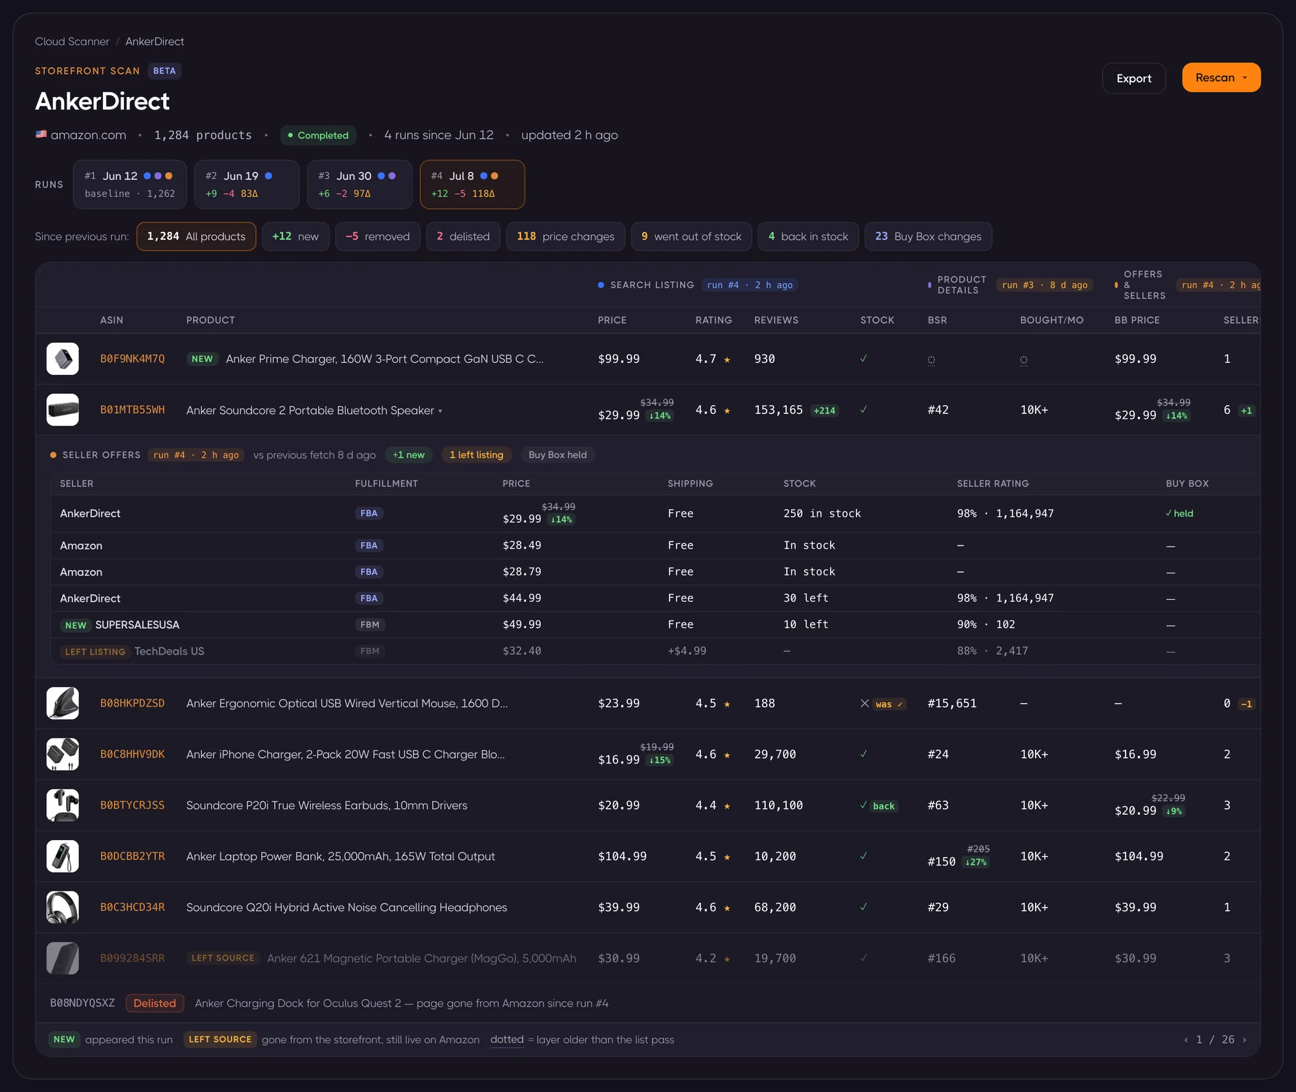Viewport: 1296px width, 1092px height.
Task: Click the BOUGHT/MO column header
Action: [x=1052, y=321]
